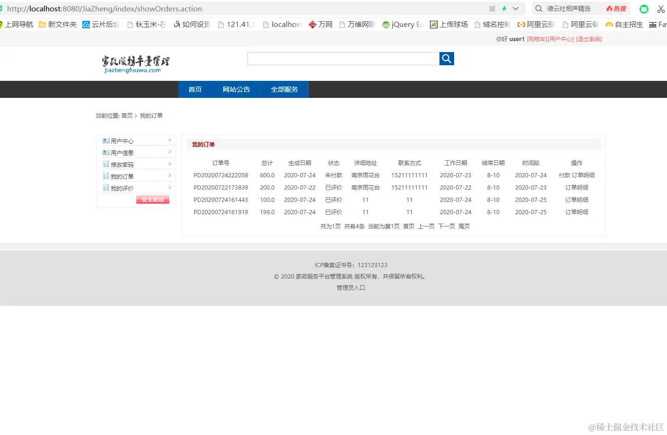The width and height of the screenshot is (667, 435).
Task: Click the 用户信息 sidebar icon
Action: point(106,153)
